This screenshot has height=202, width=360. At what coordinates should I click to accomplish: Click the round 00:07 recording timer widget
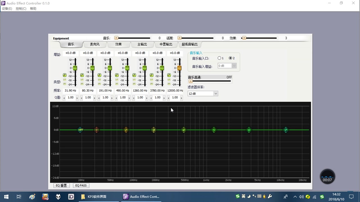[327, 176]
